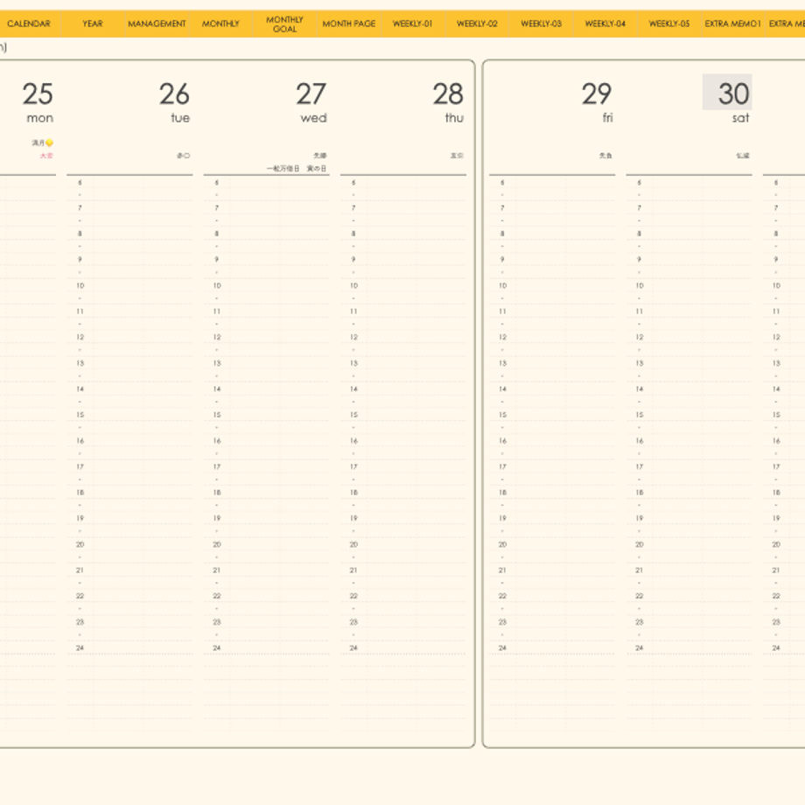This screenshot has height=805, width=805.
Task: Click the full moon icon under 25 mon
Action: pos(49,143)
